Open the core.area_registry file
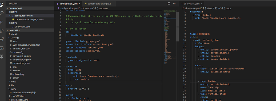The height and width of the screenshot is (101, 276). 21,49
